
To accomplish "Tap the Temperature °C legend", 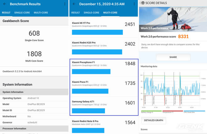I will (x=172, y=112).
